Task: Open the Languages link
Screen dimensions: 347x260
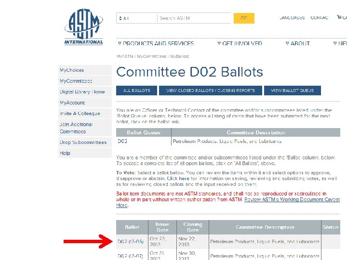Action: (292, 18)
